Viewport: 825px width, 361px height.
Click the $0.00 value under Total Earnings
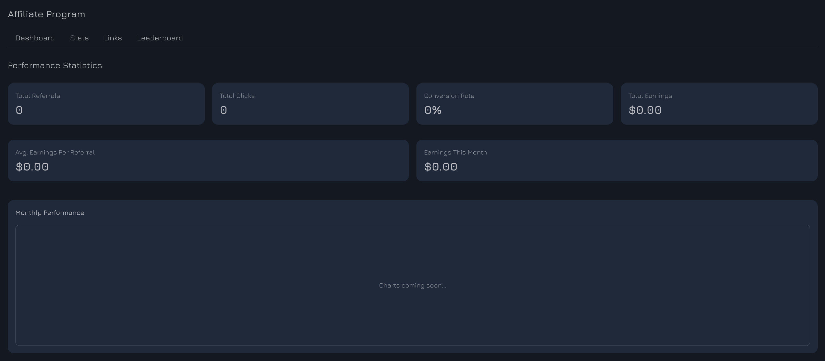click(645, 110)
